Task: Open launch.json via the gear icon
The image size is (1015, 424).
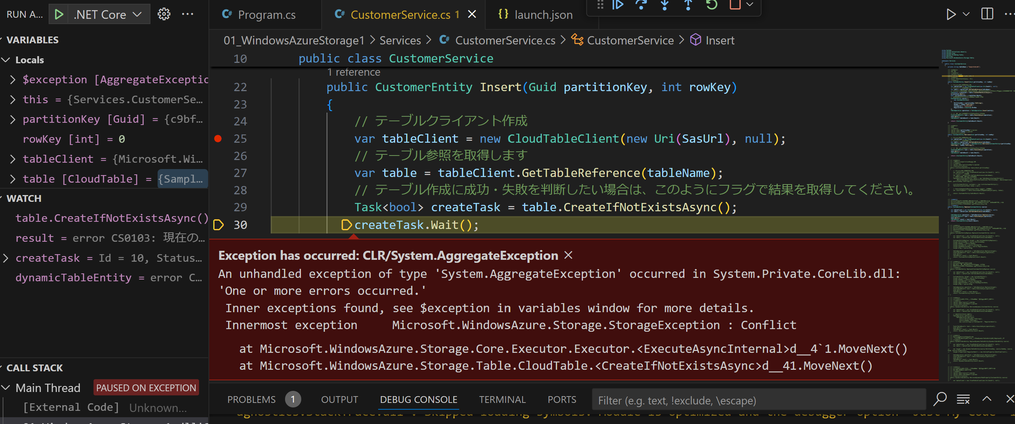Action: pos(164,14)
